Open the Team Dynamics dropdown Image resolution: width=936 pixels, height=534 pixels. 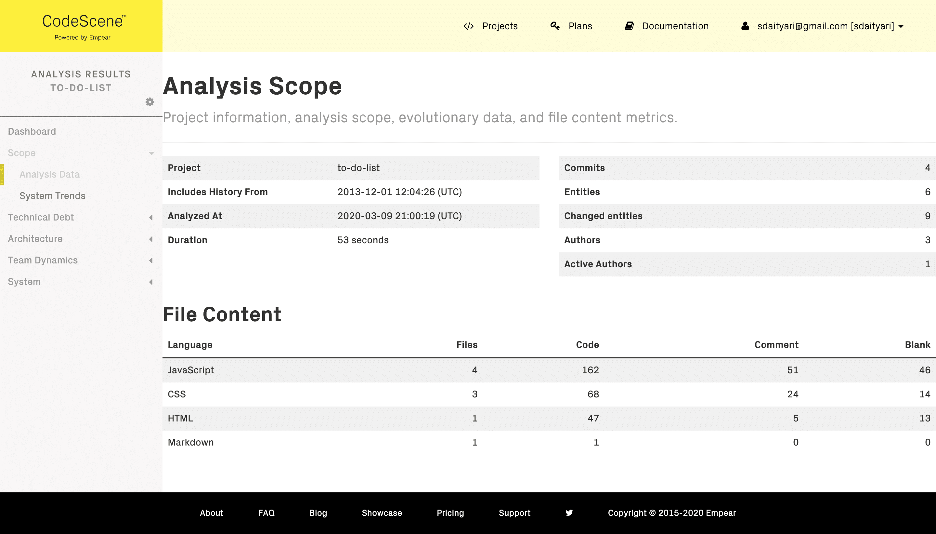[43, 260]
